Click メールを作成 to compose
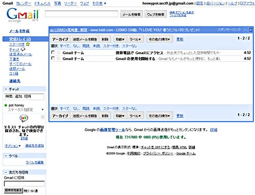 (19, 31)
